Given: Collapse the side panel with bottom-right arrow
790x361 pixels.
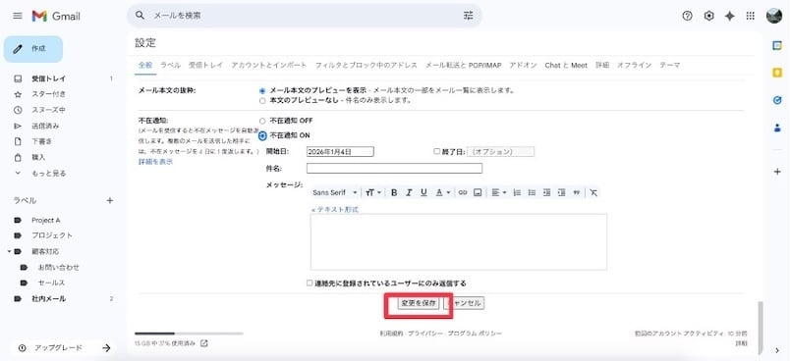Looking at the screenshot, I should coord(777,350).
